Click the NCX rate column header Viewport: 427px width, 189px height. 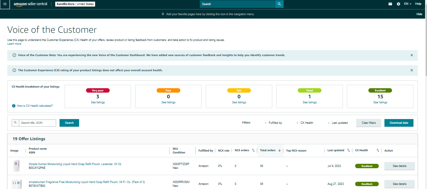coord(224,151)
